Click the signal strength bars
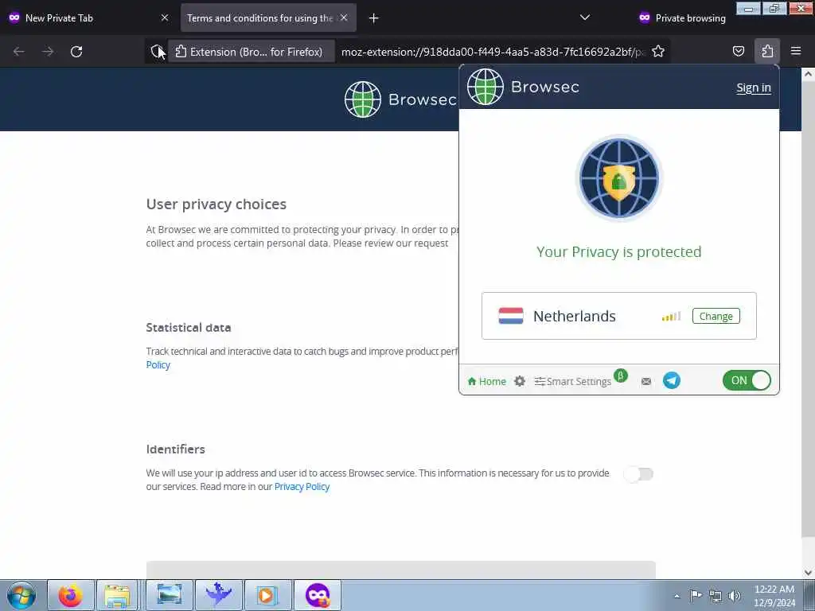Viewport: 815px width, 611px height. tap(671, 316)
